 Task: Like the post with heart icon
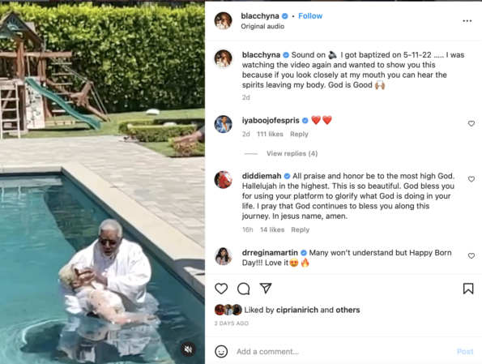pyautogui.click(x=221, y=289)
